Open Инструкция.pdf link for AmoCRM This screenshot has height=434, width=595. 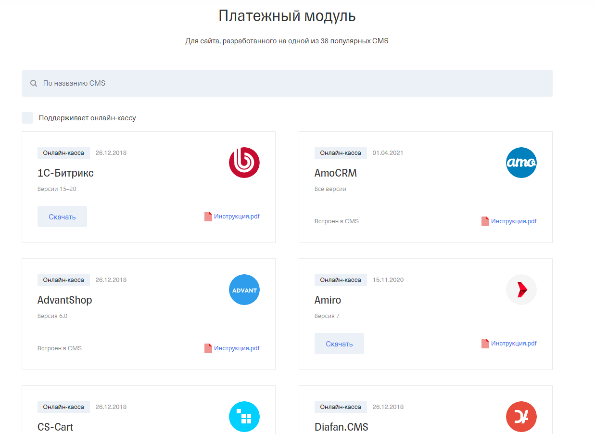point(513,221)
